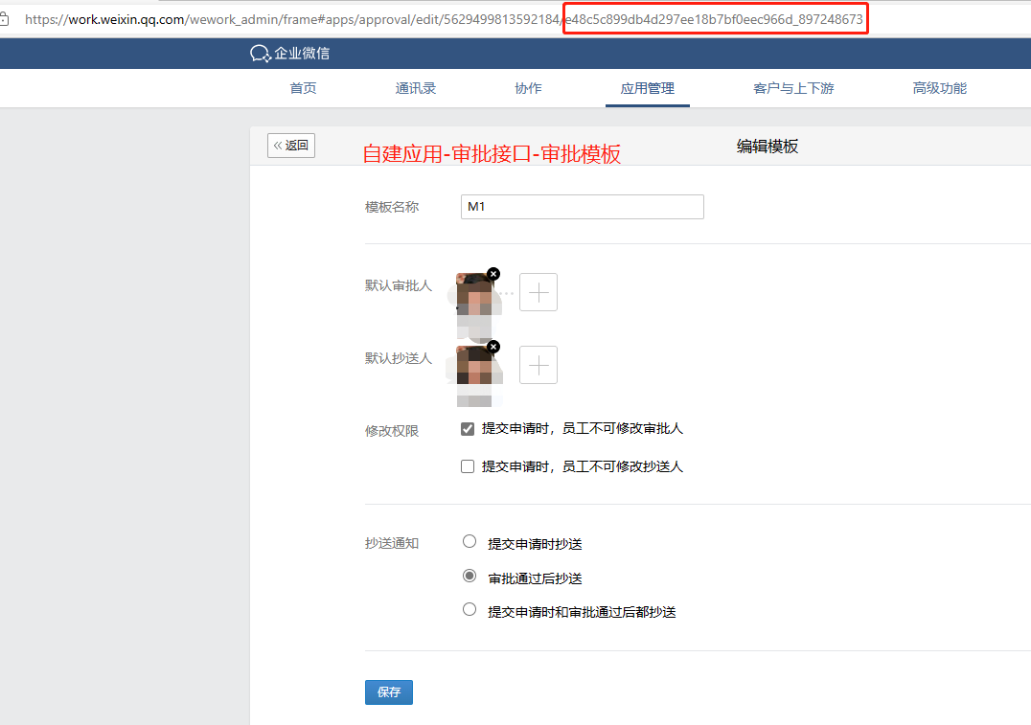Add a default approver with the plus box
This screenshot has width=1031, height=725.
[x=538, y=292]
